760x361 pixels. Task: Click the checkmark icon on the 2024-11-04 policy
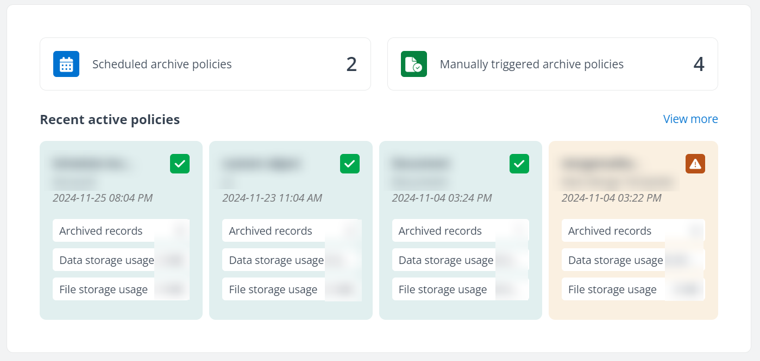coord(519,164)
